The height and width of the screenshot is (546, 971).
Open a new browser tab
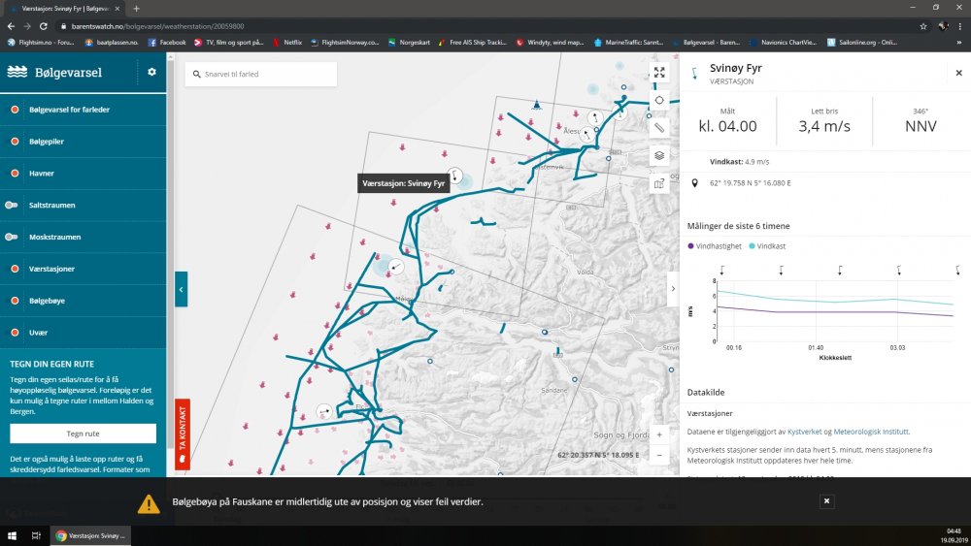pos(136,9)
